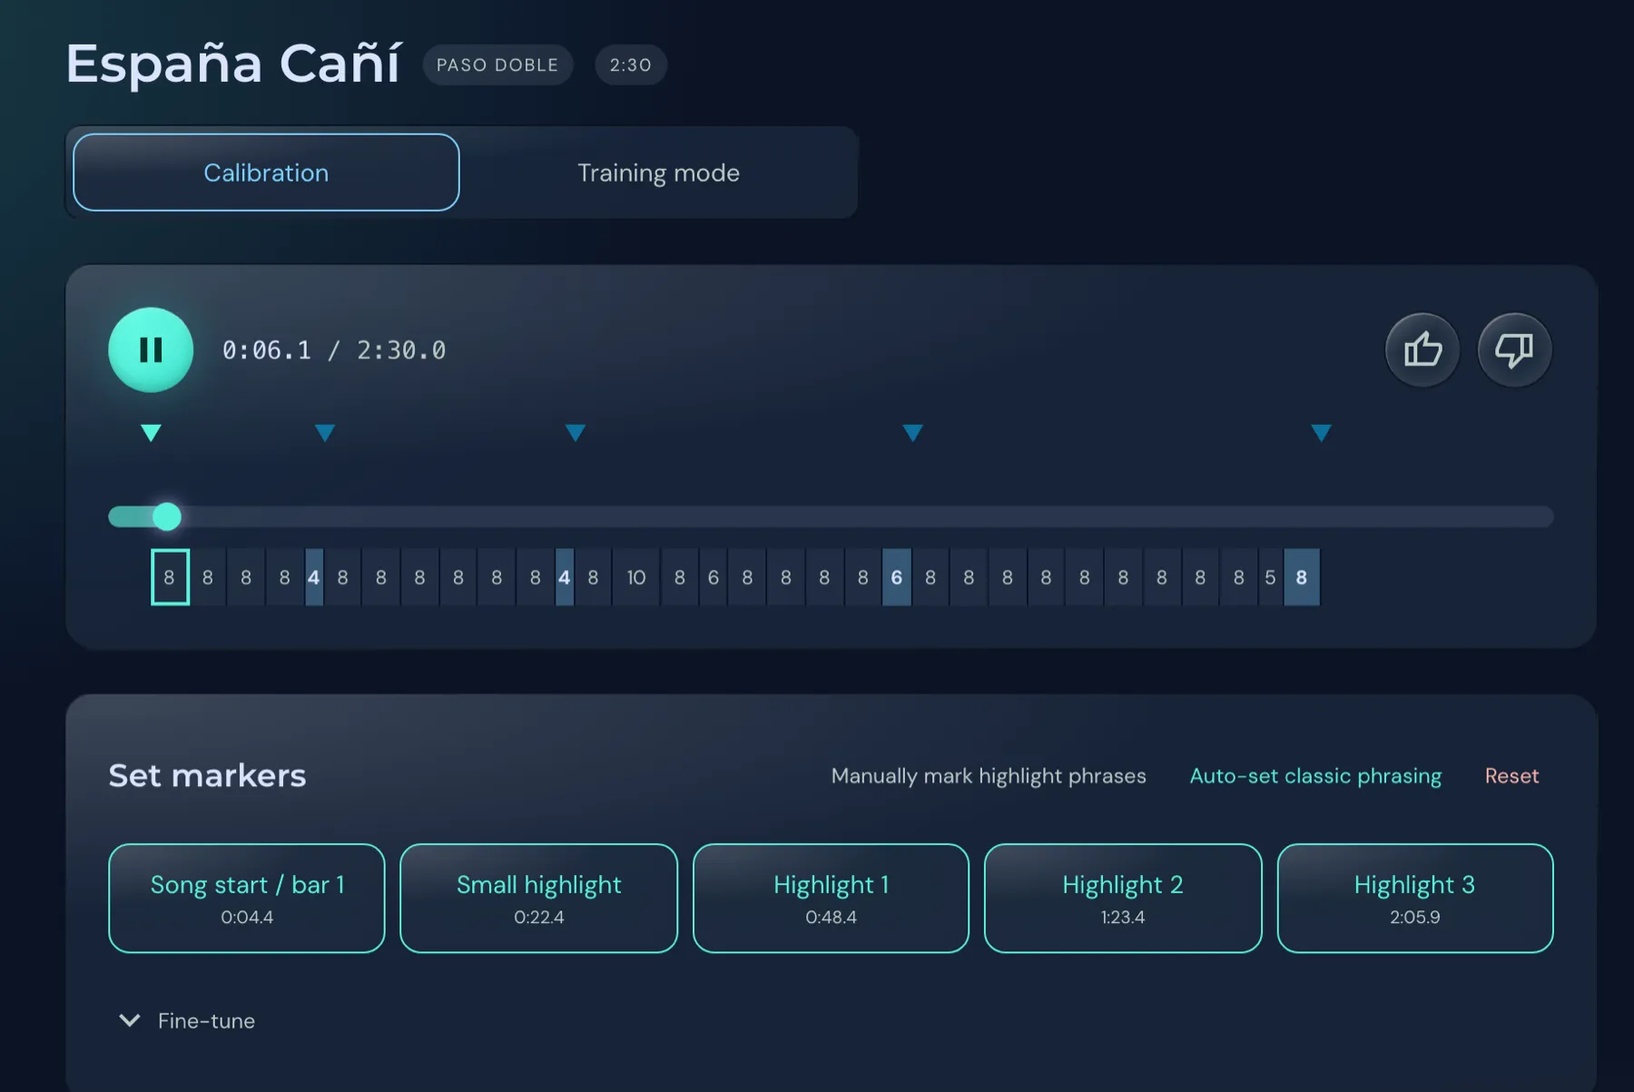
Task: Click the green song-start triangle marker
Action: click(x=151, y=433)
